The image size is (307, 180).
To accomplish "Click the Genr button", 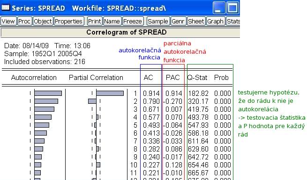I will click(x=178, y=21).
